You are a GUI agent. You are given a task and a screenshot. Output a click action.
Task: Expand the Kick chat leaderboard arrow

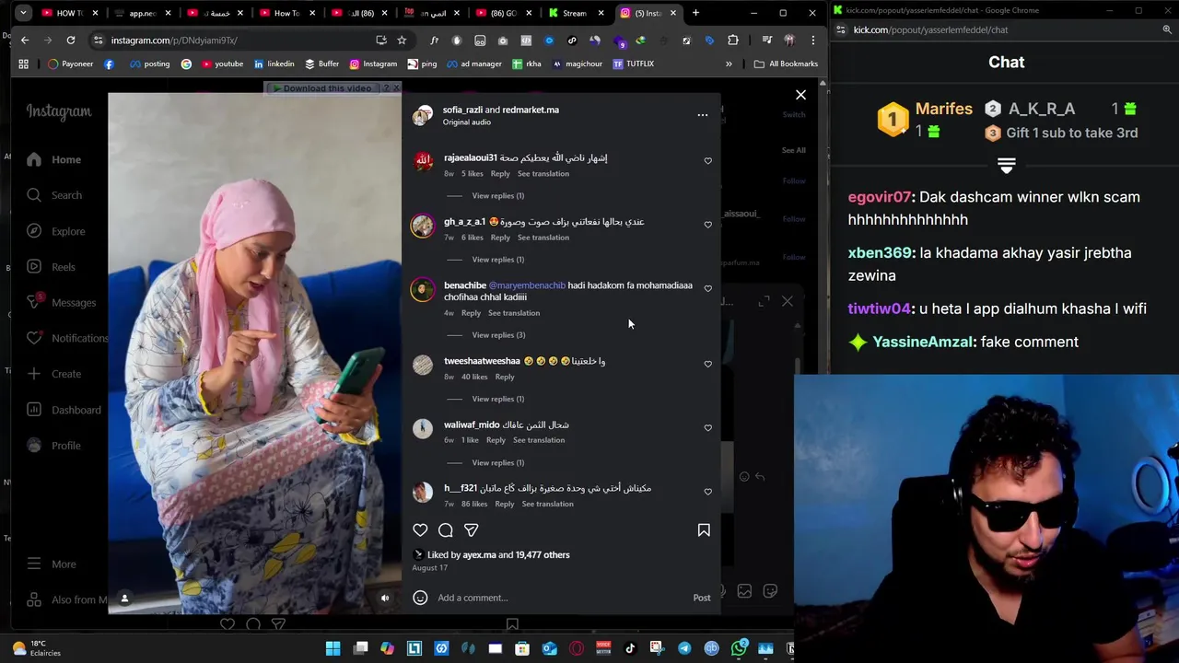pyautogui.click(x=1006, y=167)
